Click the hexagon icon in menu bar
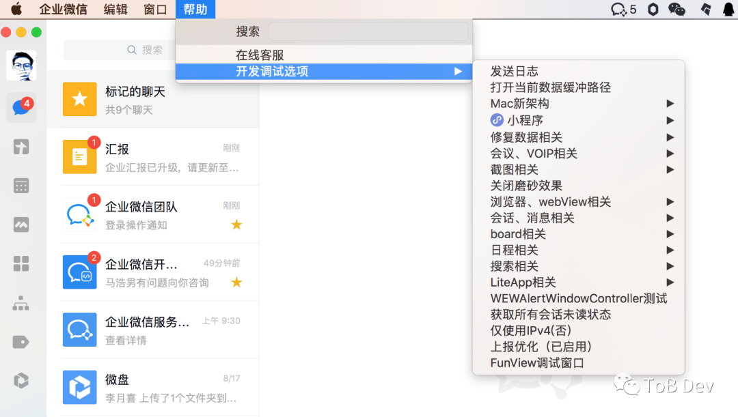Screen dimensions: 738x417 [x=653, y=9]
